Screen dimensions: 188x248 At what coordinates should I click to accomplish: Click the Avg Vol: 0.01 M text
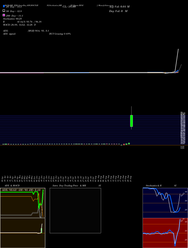point(119,7)
